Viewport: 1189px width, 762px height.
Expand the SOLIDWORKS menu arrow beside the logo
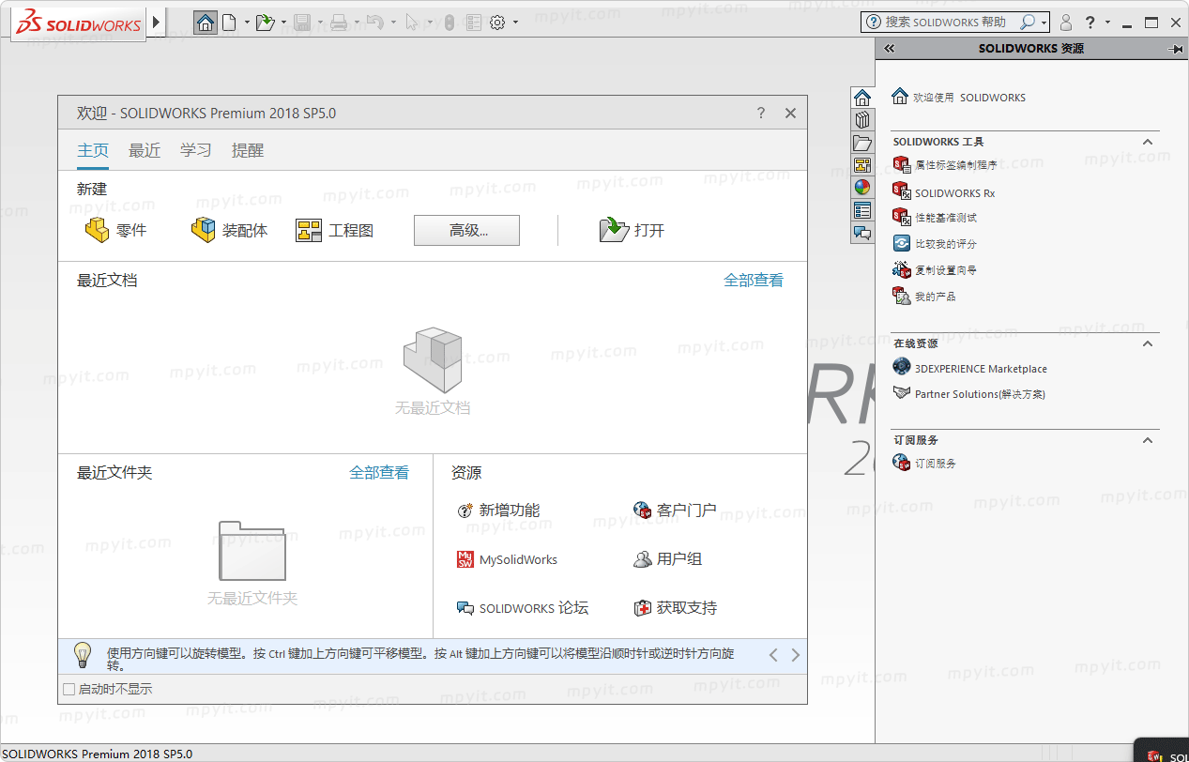pyautogui.click(x=157, y=22)
